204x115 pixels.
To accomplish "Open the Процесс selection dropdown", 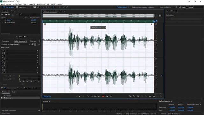I will 32,88.
